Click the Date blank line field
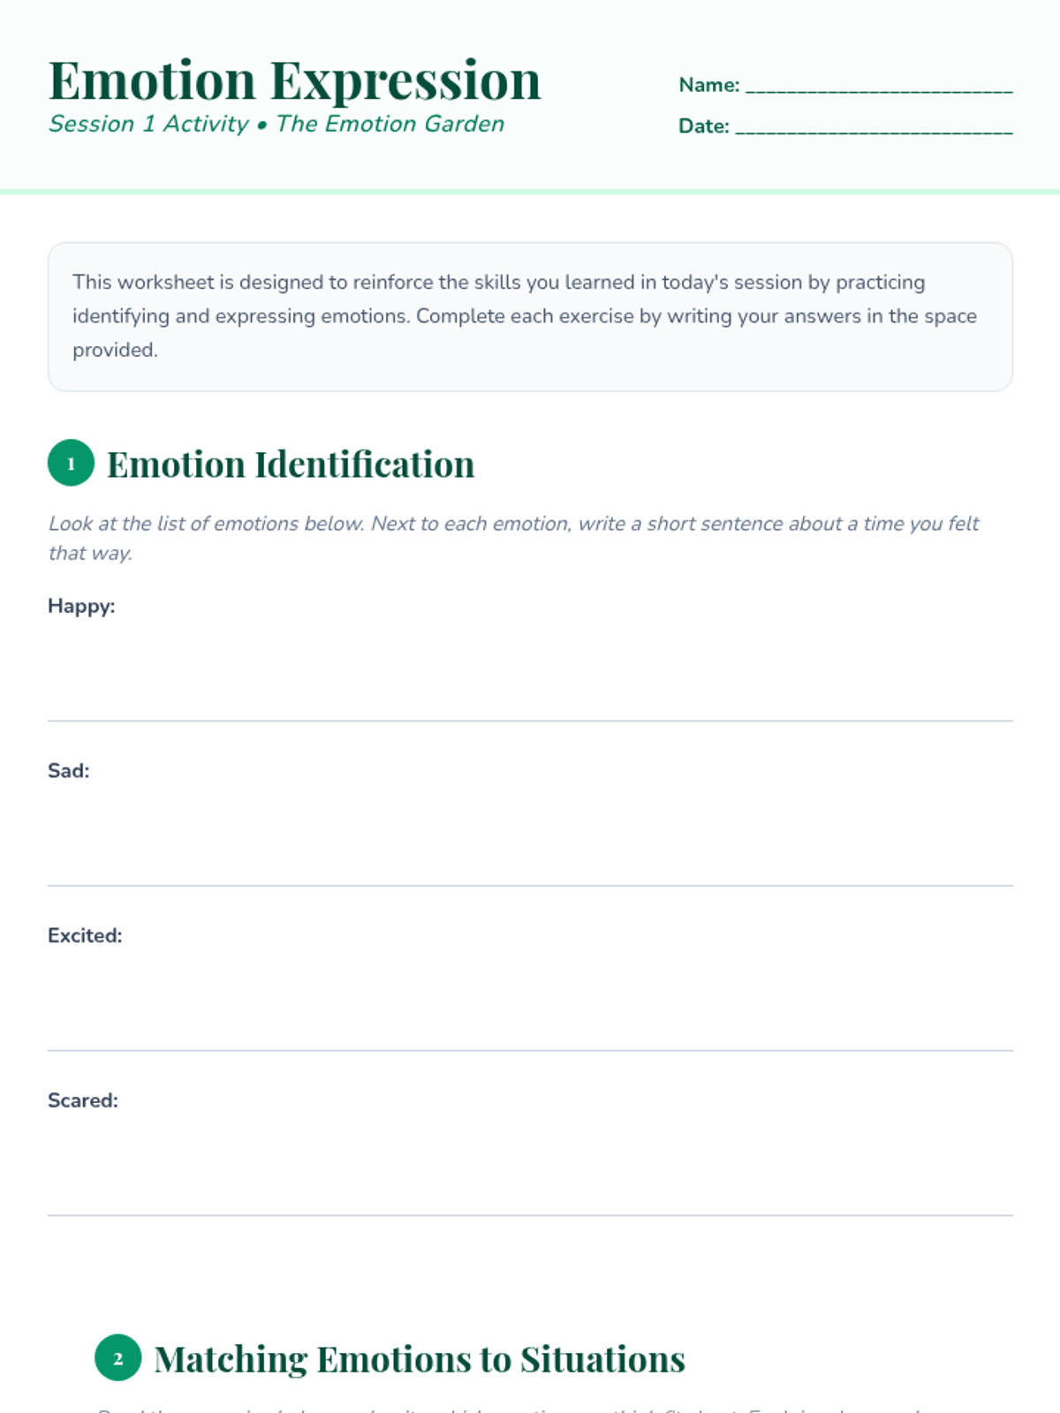This screenshot has height=1413, width=1060. (x=873, y=126)
